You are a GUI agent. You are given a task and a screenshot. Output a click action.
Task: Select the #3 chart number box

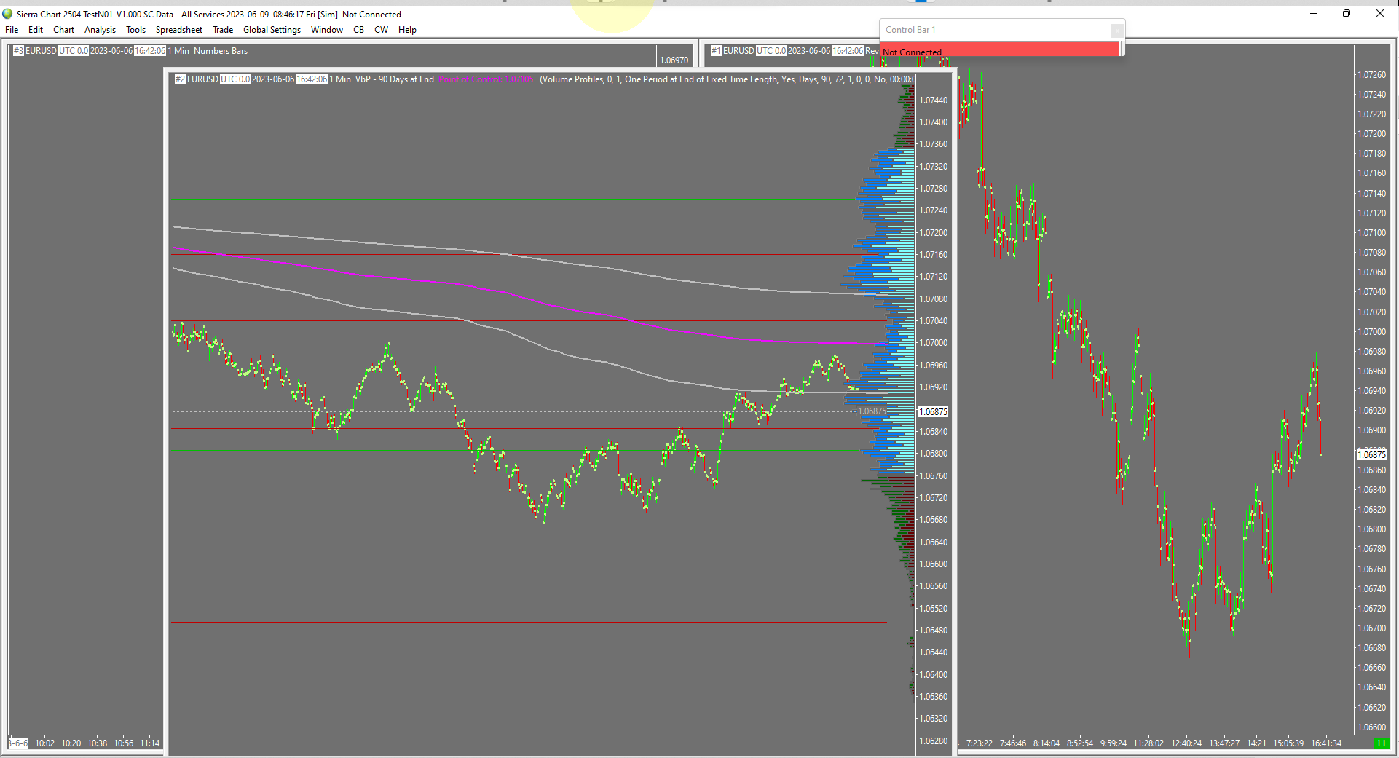pos(19,51)
